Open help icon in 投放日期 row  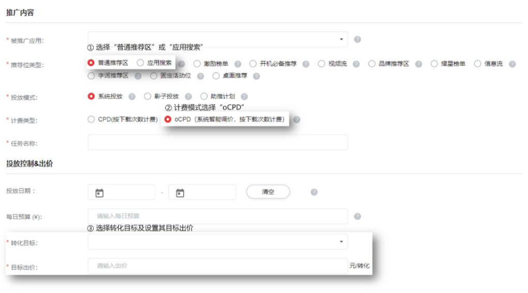click(x=314, y=192)
